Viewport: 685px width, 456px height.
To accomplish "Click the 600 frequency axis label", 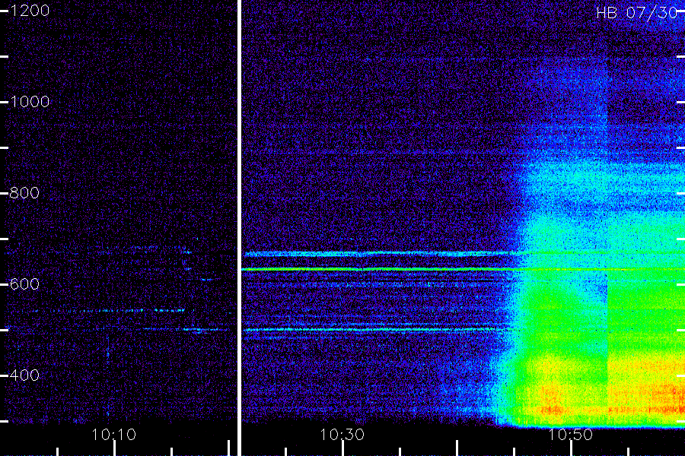I will click(x=24, y=284).
